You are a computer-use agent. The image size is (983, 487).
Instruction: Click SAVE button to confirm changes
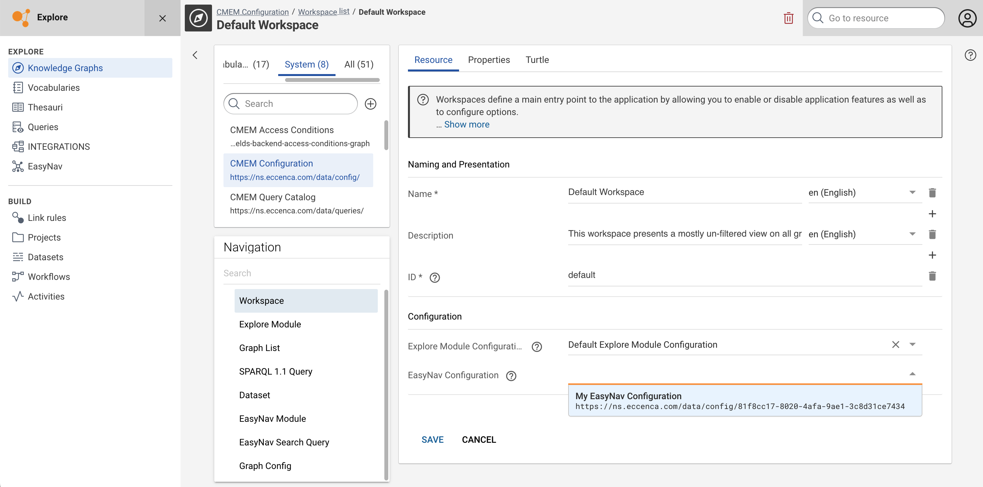(x=432, y=439)
